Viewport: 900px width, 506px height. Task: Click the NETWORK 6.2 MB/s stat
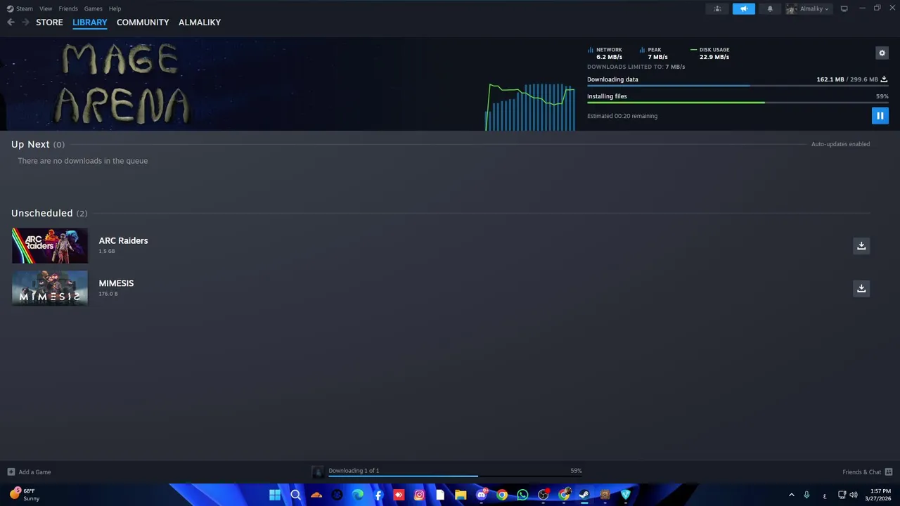[605, 53]
